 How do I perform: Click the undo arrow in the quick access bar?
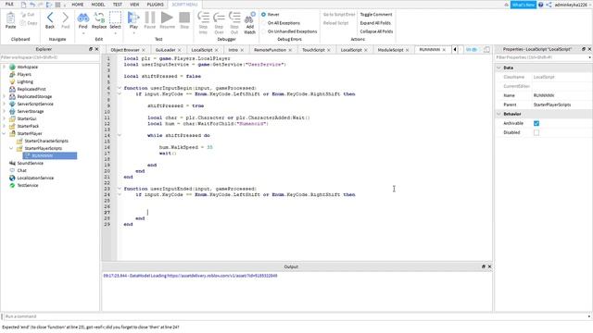32,5
